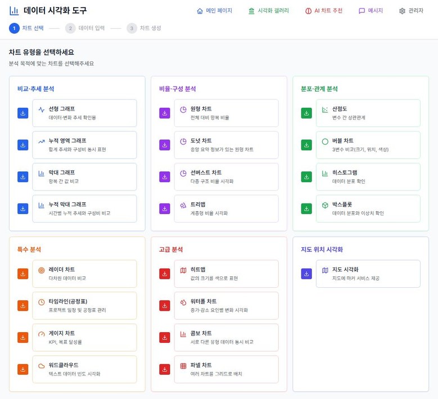Click the blue download icon beside 선형 그래프
The width and height of the screenshot is (438, 399).
coord(22,113)
